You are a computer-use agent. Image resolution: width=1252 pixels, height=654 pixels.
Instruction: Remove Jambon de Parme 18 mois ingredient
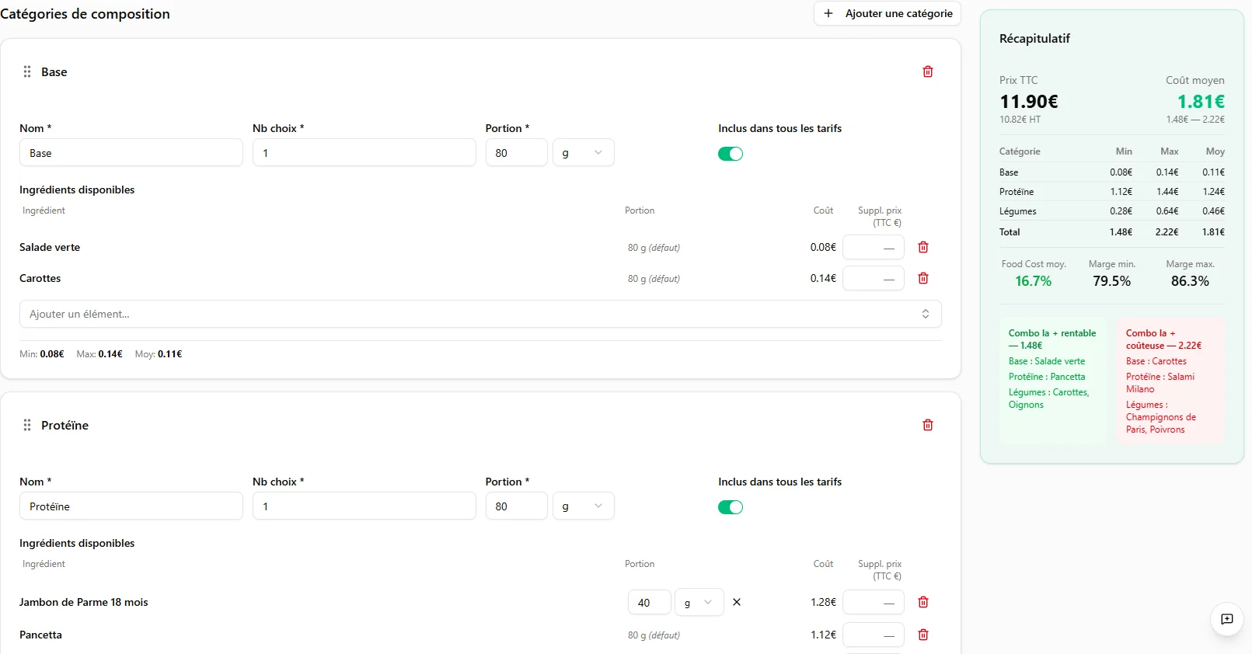(923, 602)
